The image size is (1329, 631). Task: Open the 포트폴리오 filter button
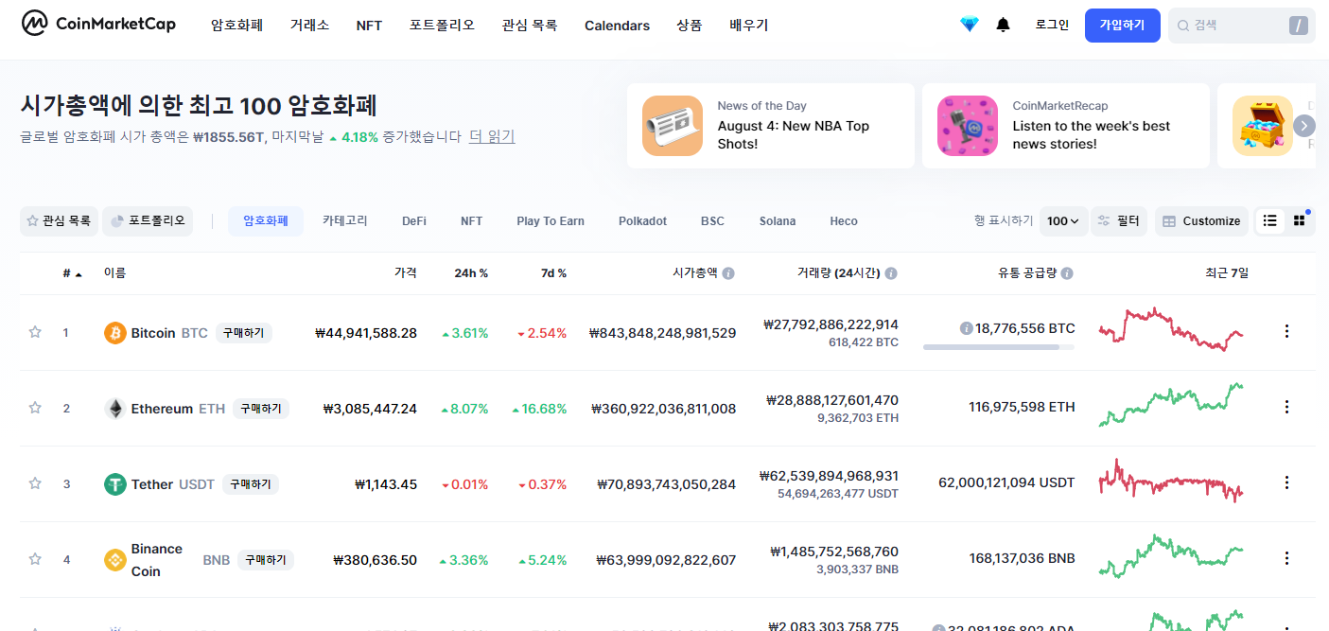148,221
